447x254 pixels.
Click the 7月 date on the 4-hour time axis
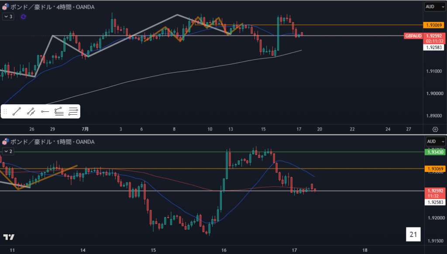[85, 129]
